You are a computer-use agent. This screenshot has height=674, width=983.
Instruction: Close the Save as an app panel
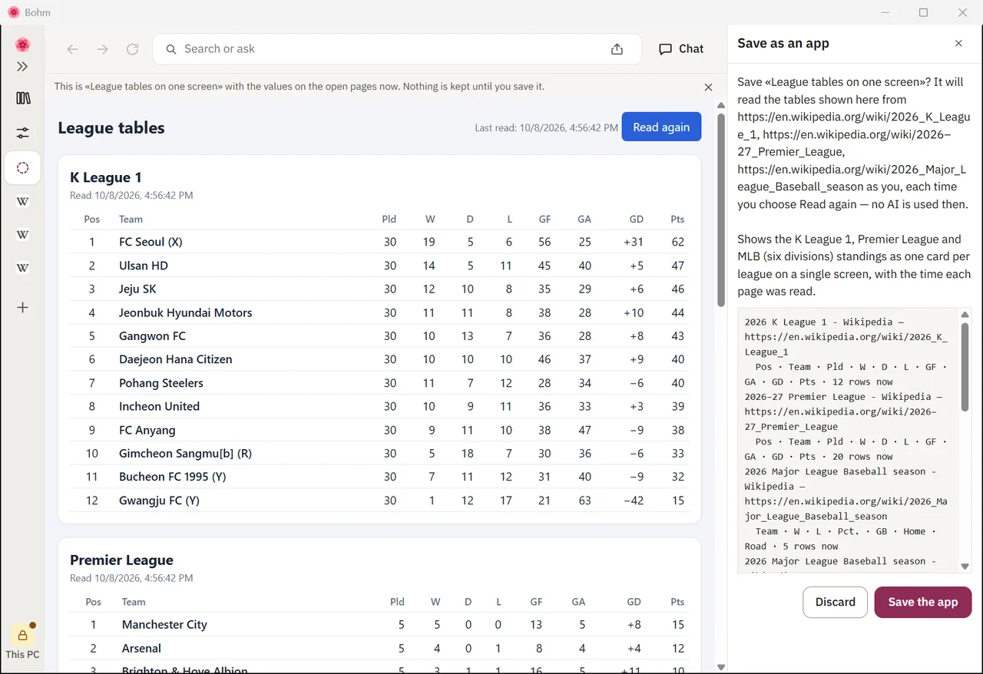point(958,44)
